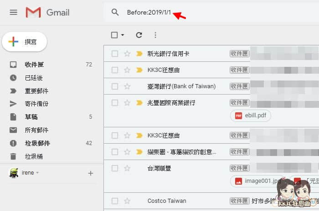Viewport: 319px width, 211px height.
Task: Open the three-dot more options menu
Action: pyautogui.click(x=155, y=35)
